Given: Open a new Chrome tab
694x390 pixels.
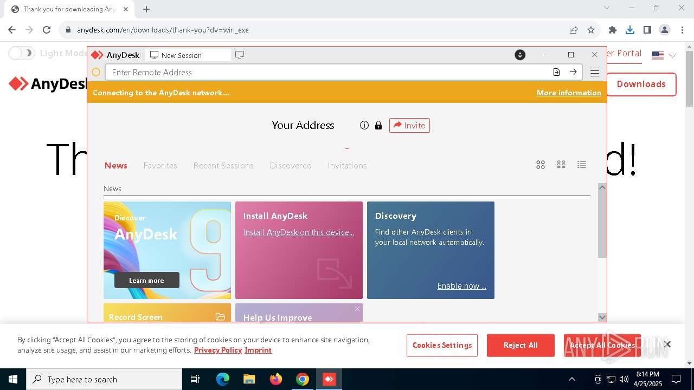Looking at the screenshot, I should coord(146,9).
